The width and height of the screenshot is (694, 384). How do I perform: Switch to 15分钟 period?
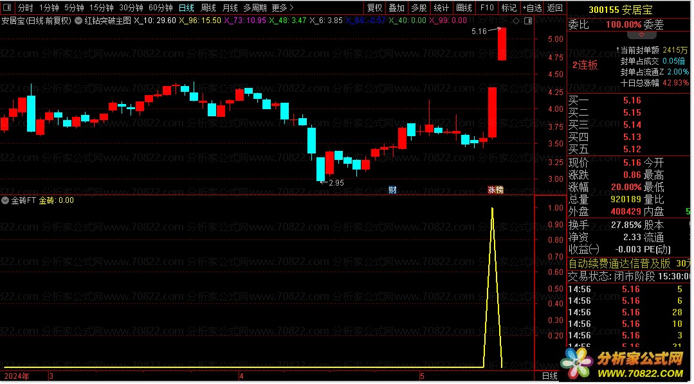pyautogui.click(x=102, y=8)
